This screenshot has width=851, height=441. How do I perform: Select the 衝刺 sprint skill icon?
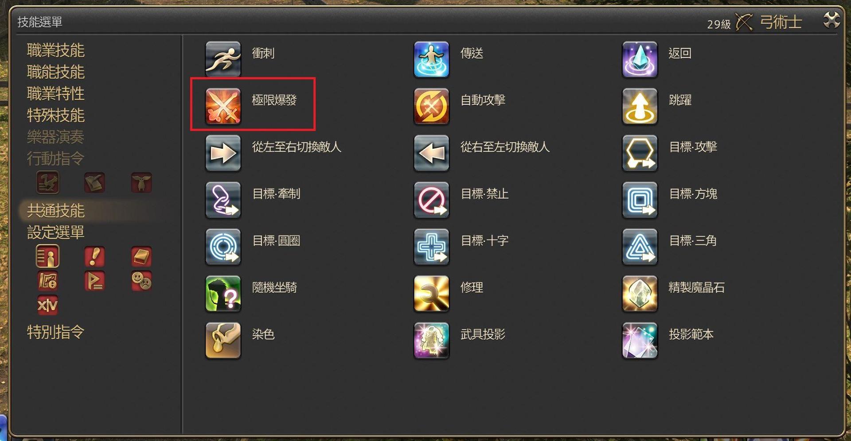point(223,59)
